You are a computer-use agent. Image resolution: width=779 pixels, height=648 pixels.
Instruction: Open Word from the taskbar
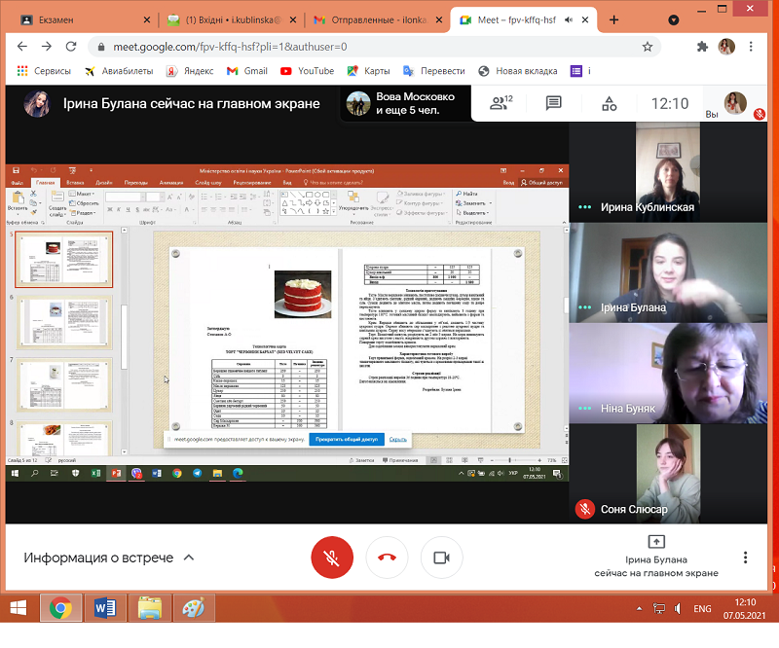(x=105, y=608)
